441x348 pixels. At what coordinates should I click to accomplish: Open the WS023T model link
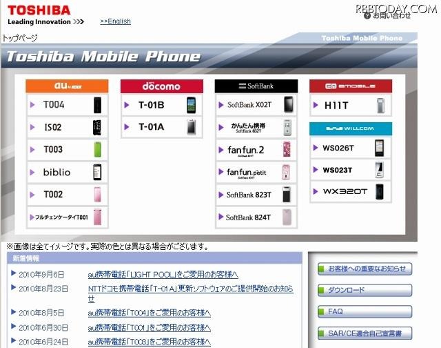338,170
